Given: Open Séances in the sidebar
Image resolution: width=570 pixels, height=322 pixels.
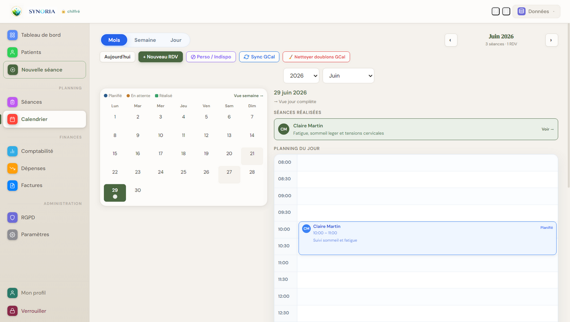Looking at the screenshot, I should point(45,102).
